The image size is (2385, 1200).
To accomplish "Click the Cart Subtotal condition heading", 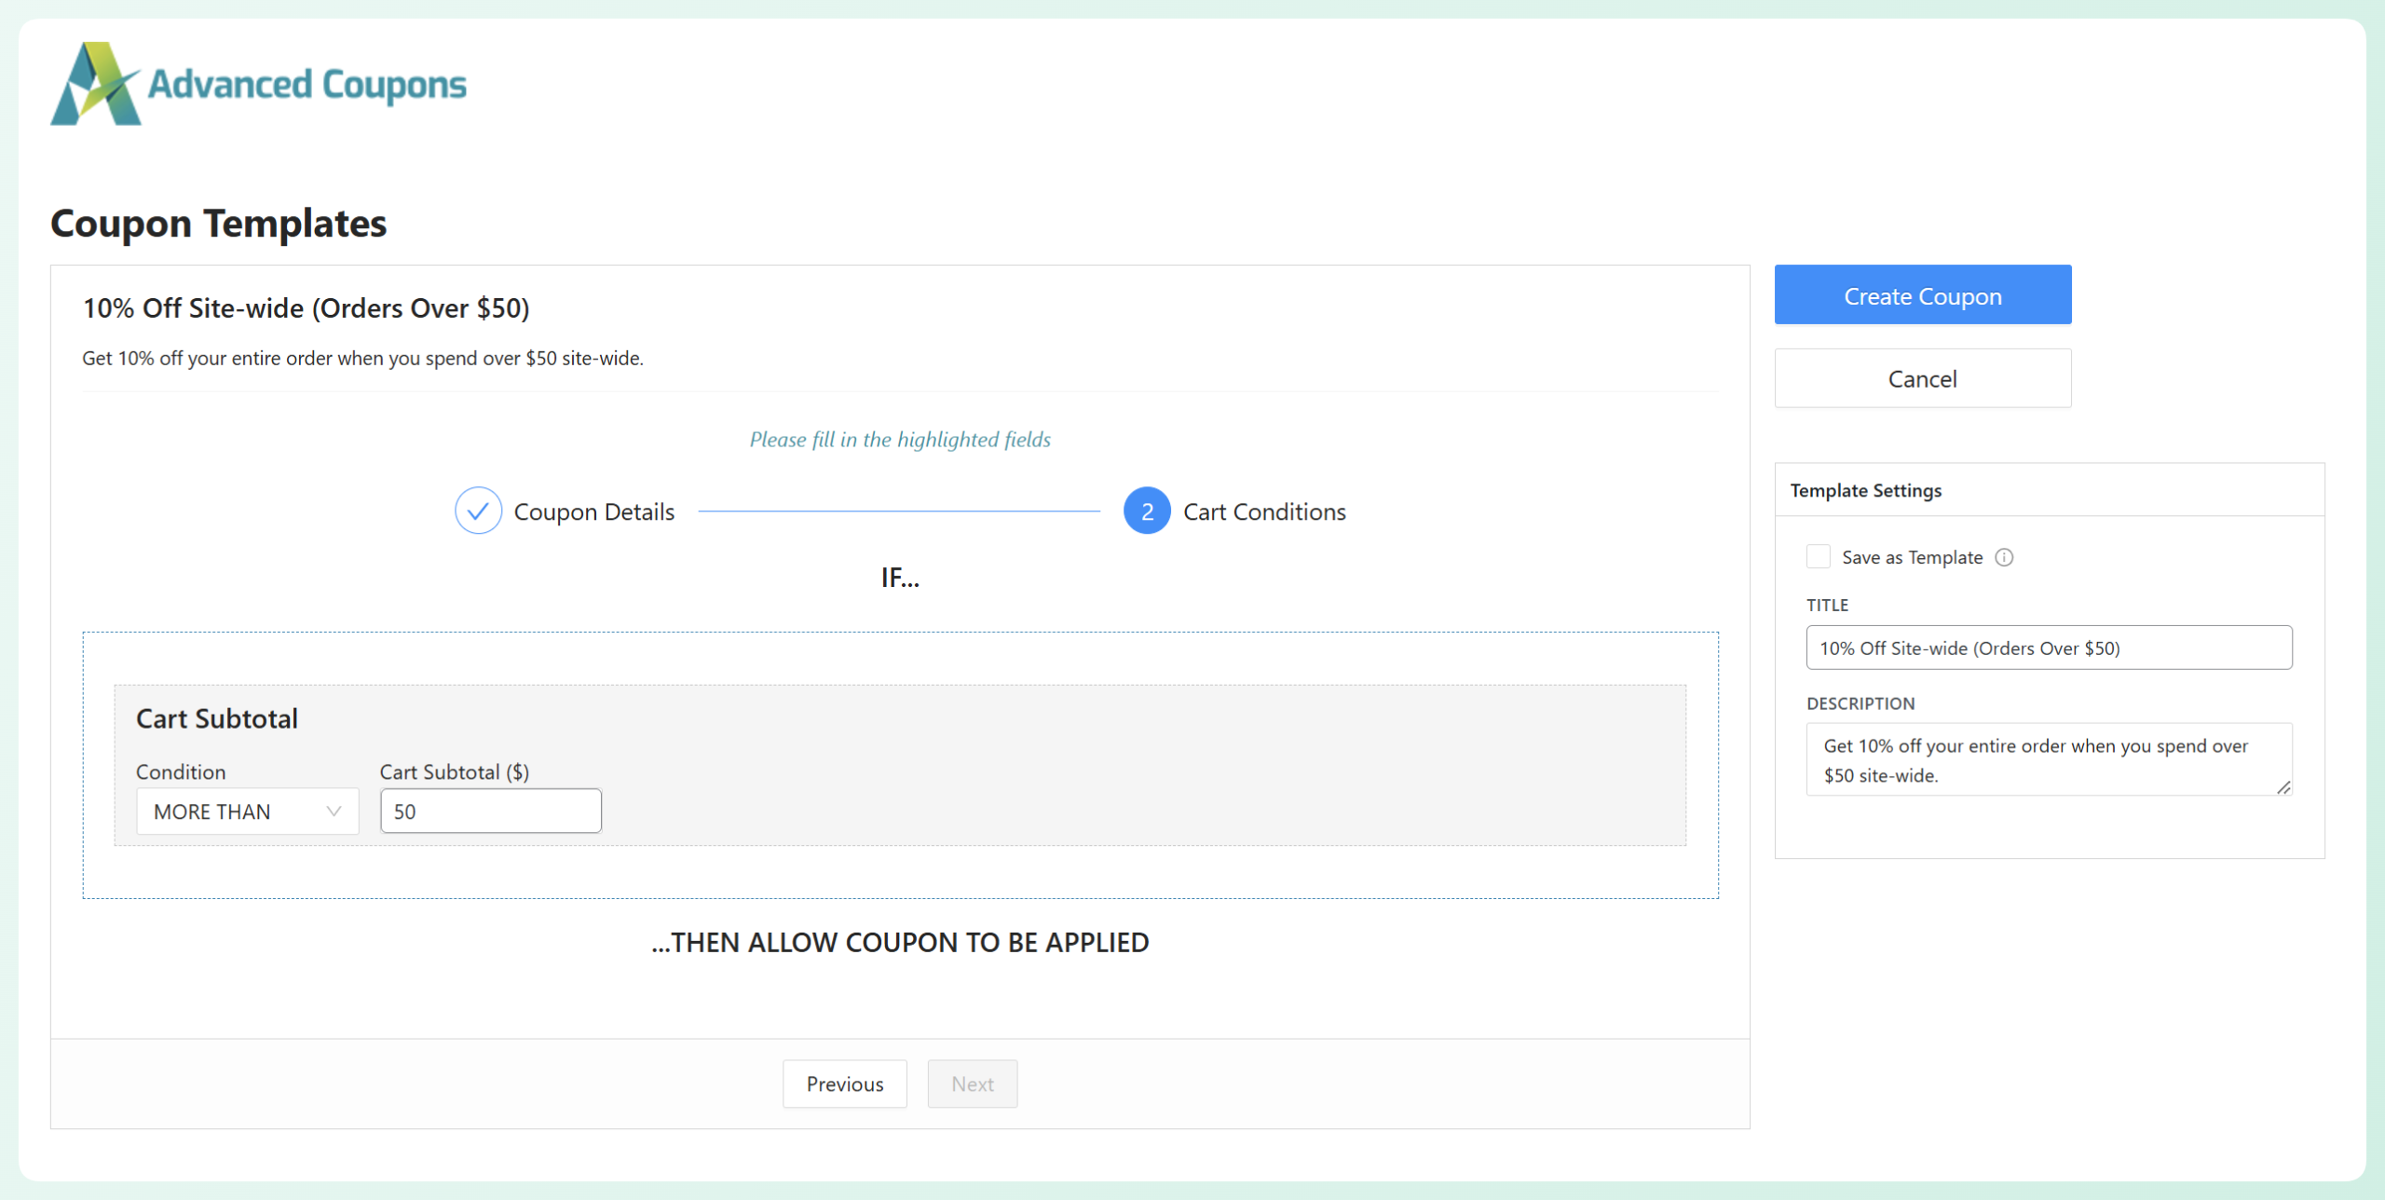I will [x=217, y=718].
